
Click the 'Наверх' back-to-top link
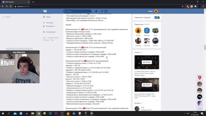(6, 17)
